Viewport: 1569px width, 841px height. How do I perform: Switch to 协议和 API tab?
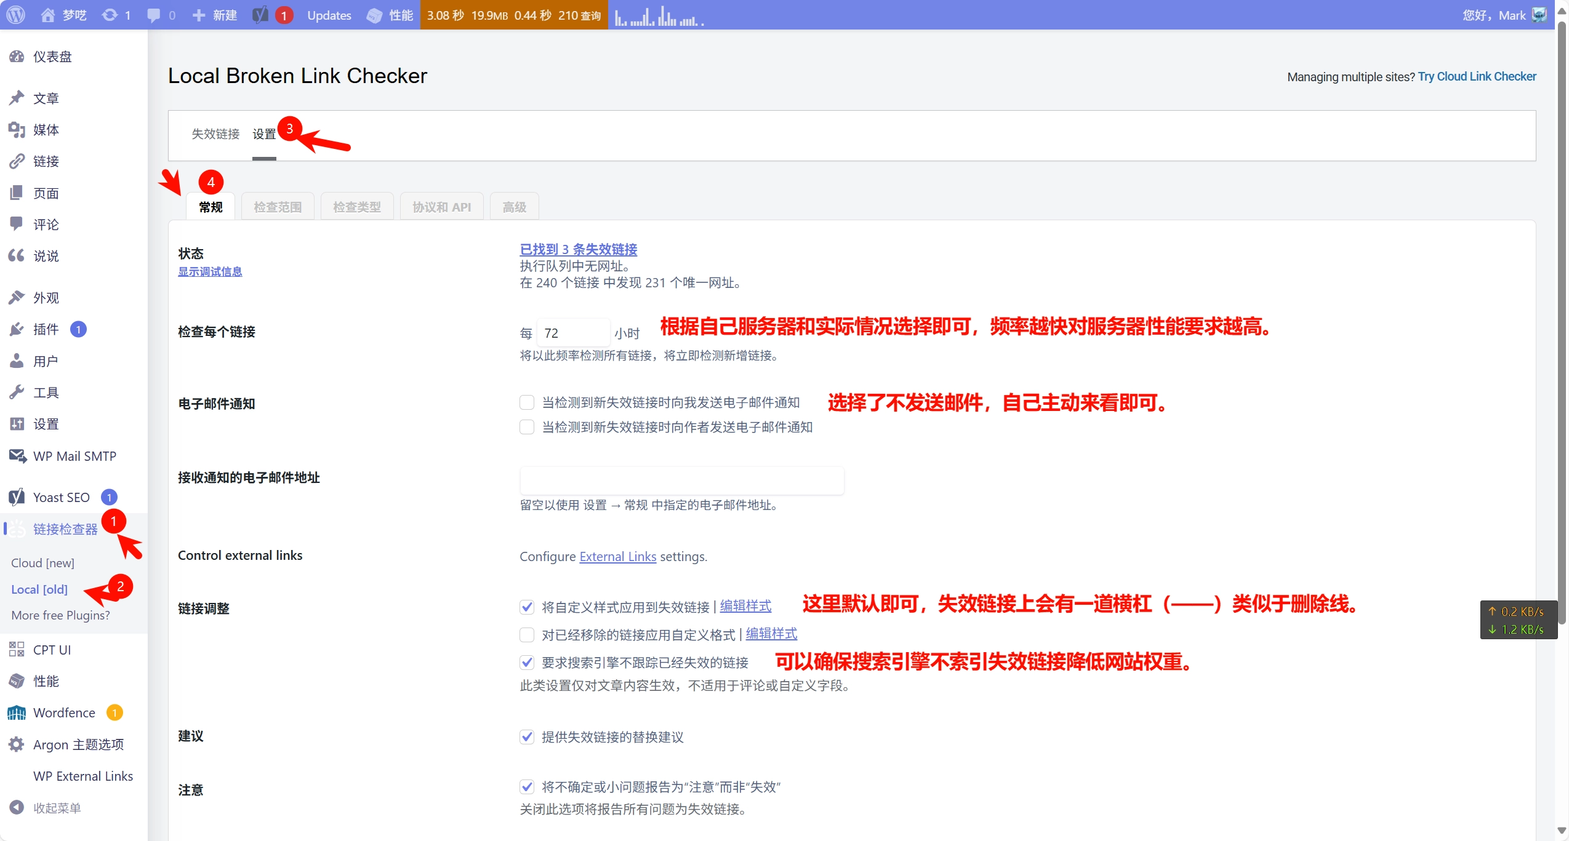(442, 207)
